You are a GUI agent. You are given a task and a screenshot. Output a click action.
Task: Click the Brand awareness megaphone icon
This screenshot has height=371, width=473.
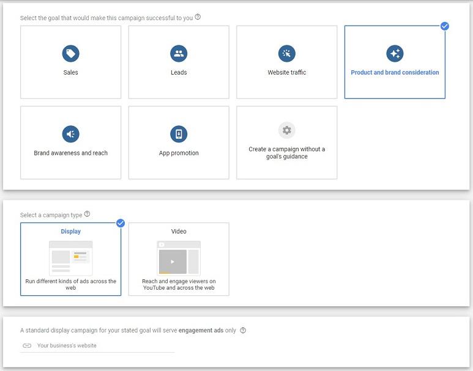click(x=70, y=134)
